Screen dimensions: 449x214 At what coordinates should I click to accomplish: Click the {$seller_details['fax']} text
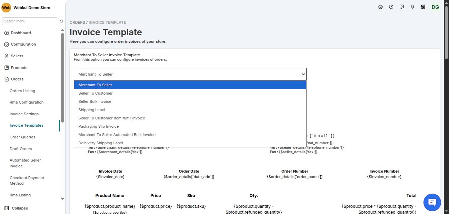click(298, 152)
